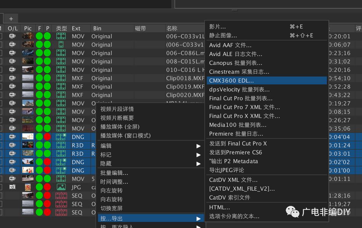
Task: Click the picture type icon in the JPG row
Action: (x=61, y=187)
